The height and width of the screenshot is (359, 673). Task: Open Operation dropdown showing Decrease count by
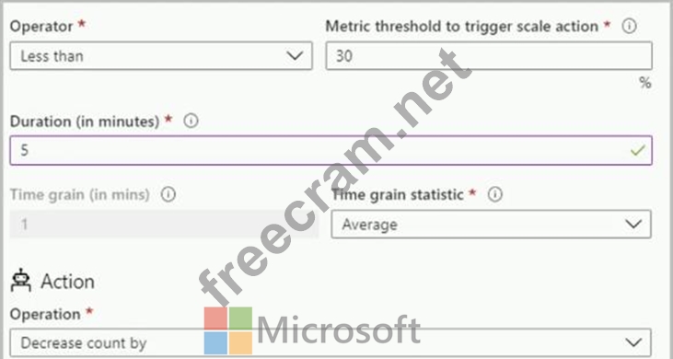(x=331, y=342)
